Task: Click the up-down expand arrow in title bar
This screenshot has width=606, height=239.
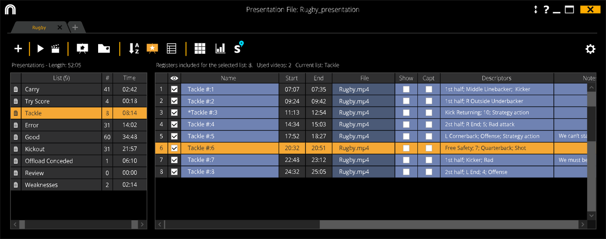Action: [536, 10]
